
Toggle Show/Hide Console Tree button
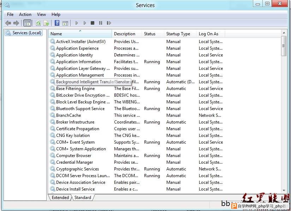point(27,23)
